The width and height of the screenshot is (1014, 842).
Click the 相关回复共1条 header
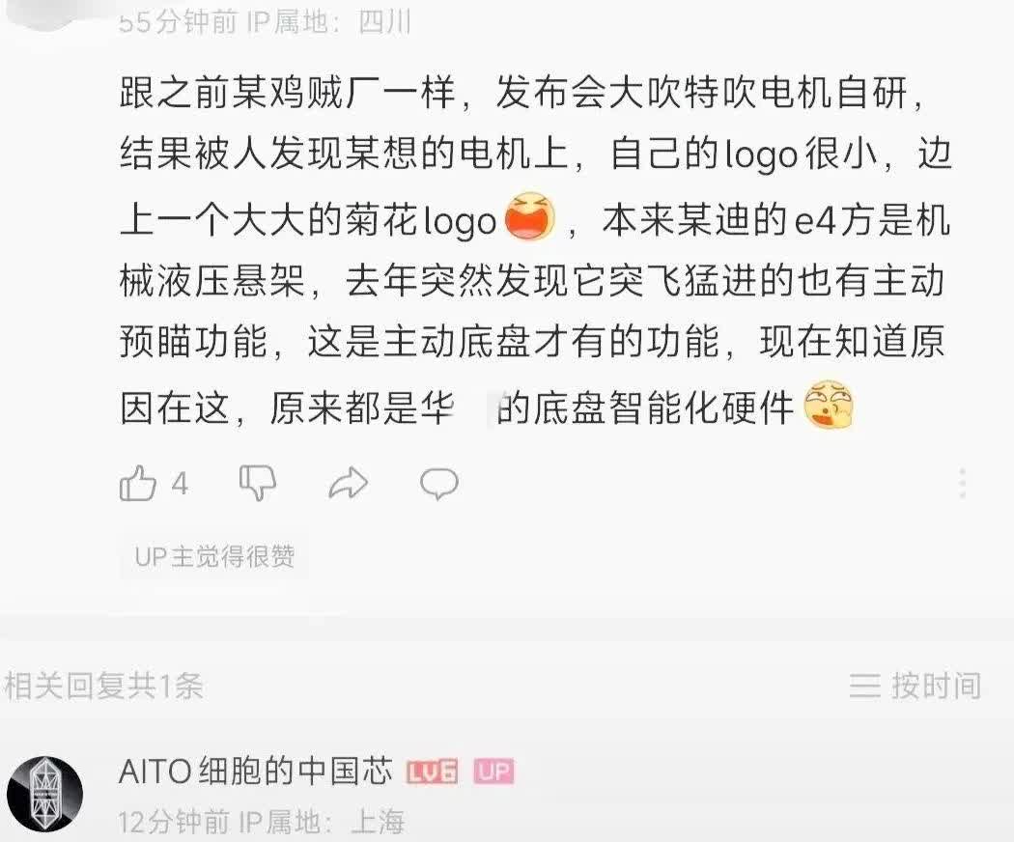103,686
